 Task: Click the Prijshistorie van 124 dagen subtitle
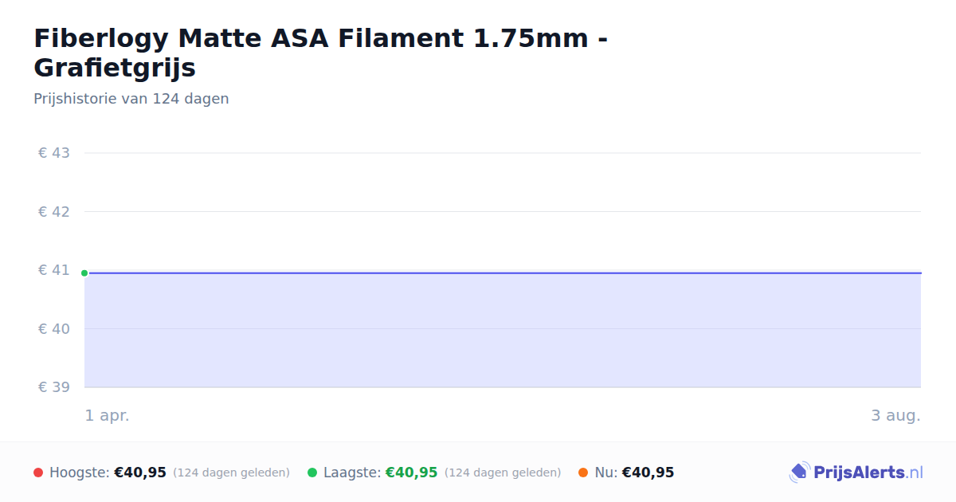131,99
